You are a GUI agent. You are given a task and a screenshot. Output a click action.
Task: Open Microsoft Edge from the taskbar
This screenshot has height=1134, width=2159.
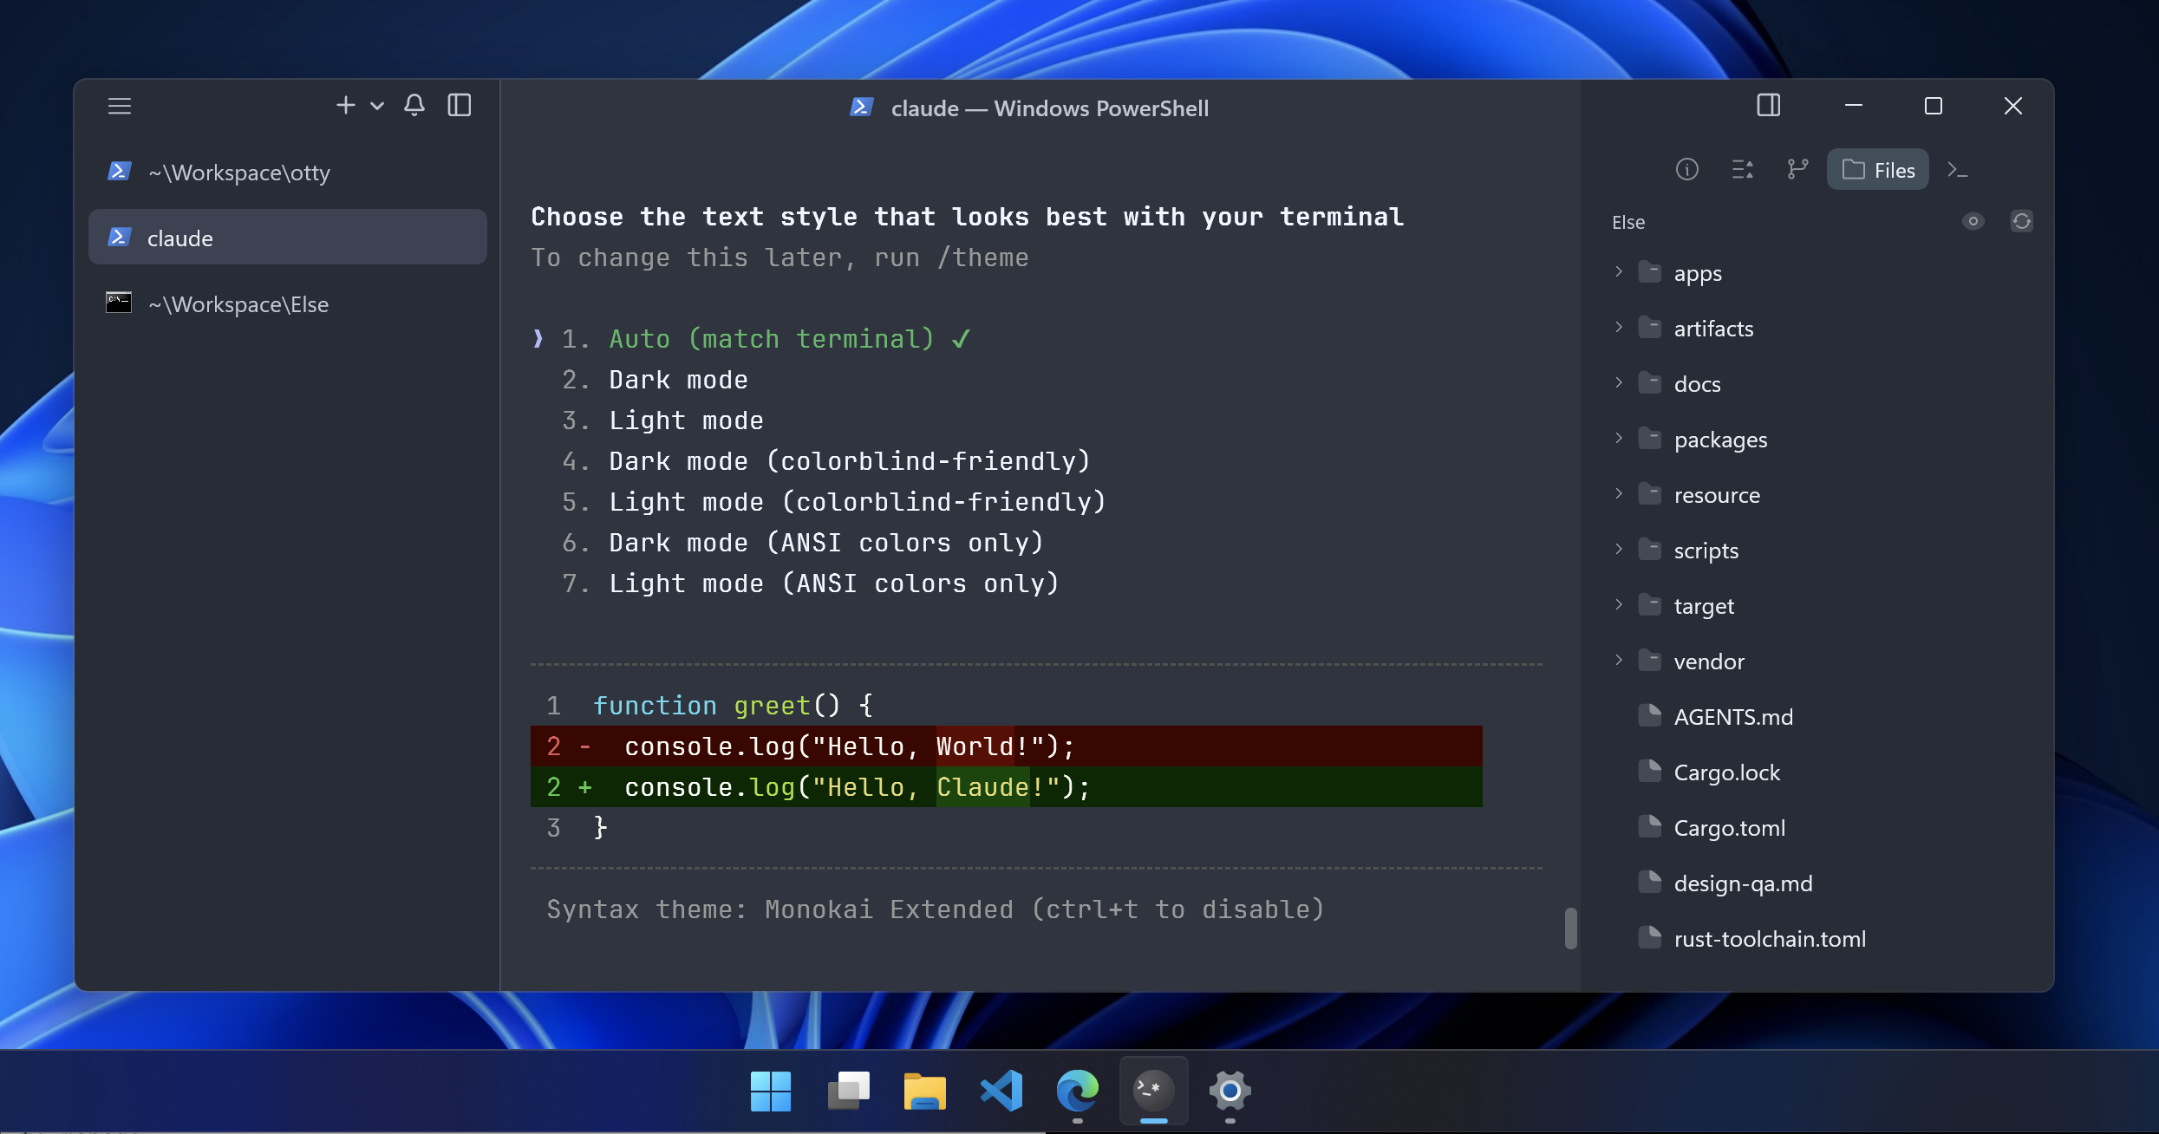tap(1078, 1091)
